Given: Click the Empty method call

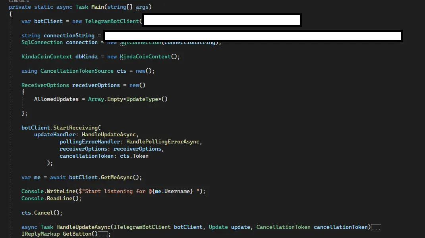Looking at the screenshot, I should [115, 99].
